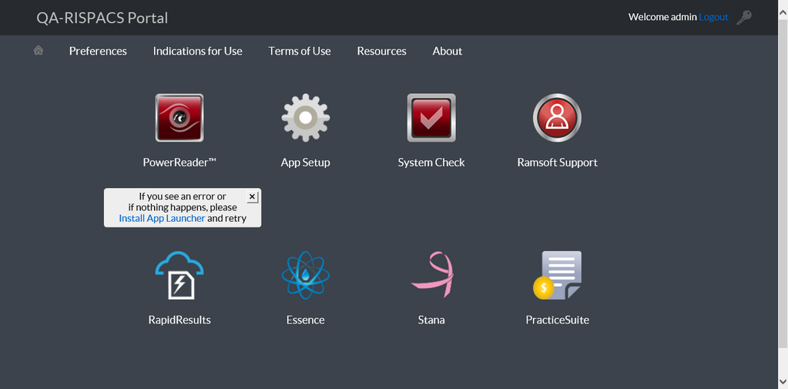Image resolution: width=788 pixels, height=389 pixels.
Task: Launch the RapidResults cloud icon
Action: (x=179, y=275)
